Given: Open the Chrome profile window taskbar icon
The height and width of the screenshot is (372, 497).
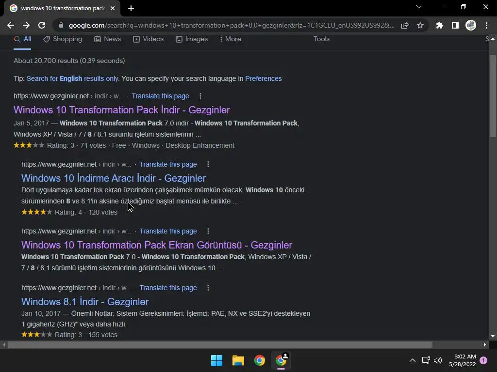Looking at the screenshot, I should (281, 360).
